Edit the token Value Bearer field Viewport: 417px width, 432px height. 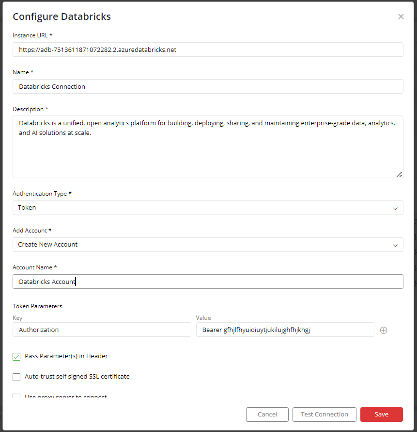point(285,330)
